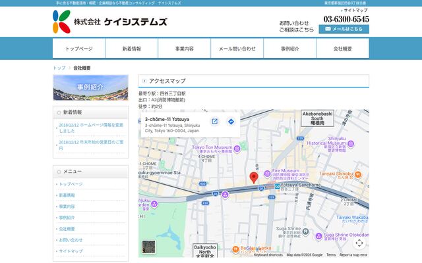
Task: Click Fire Museum purple marker icon
Action: (267, 174)
